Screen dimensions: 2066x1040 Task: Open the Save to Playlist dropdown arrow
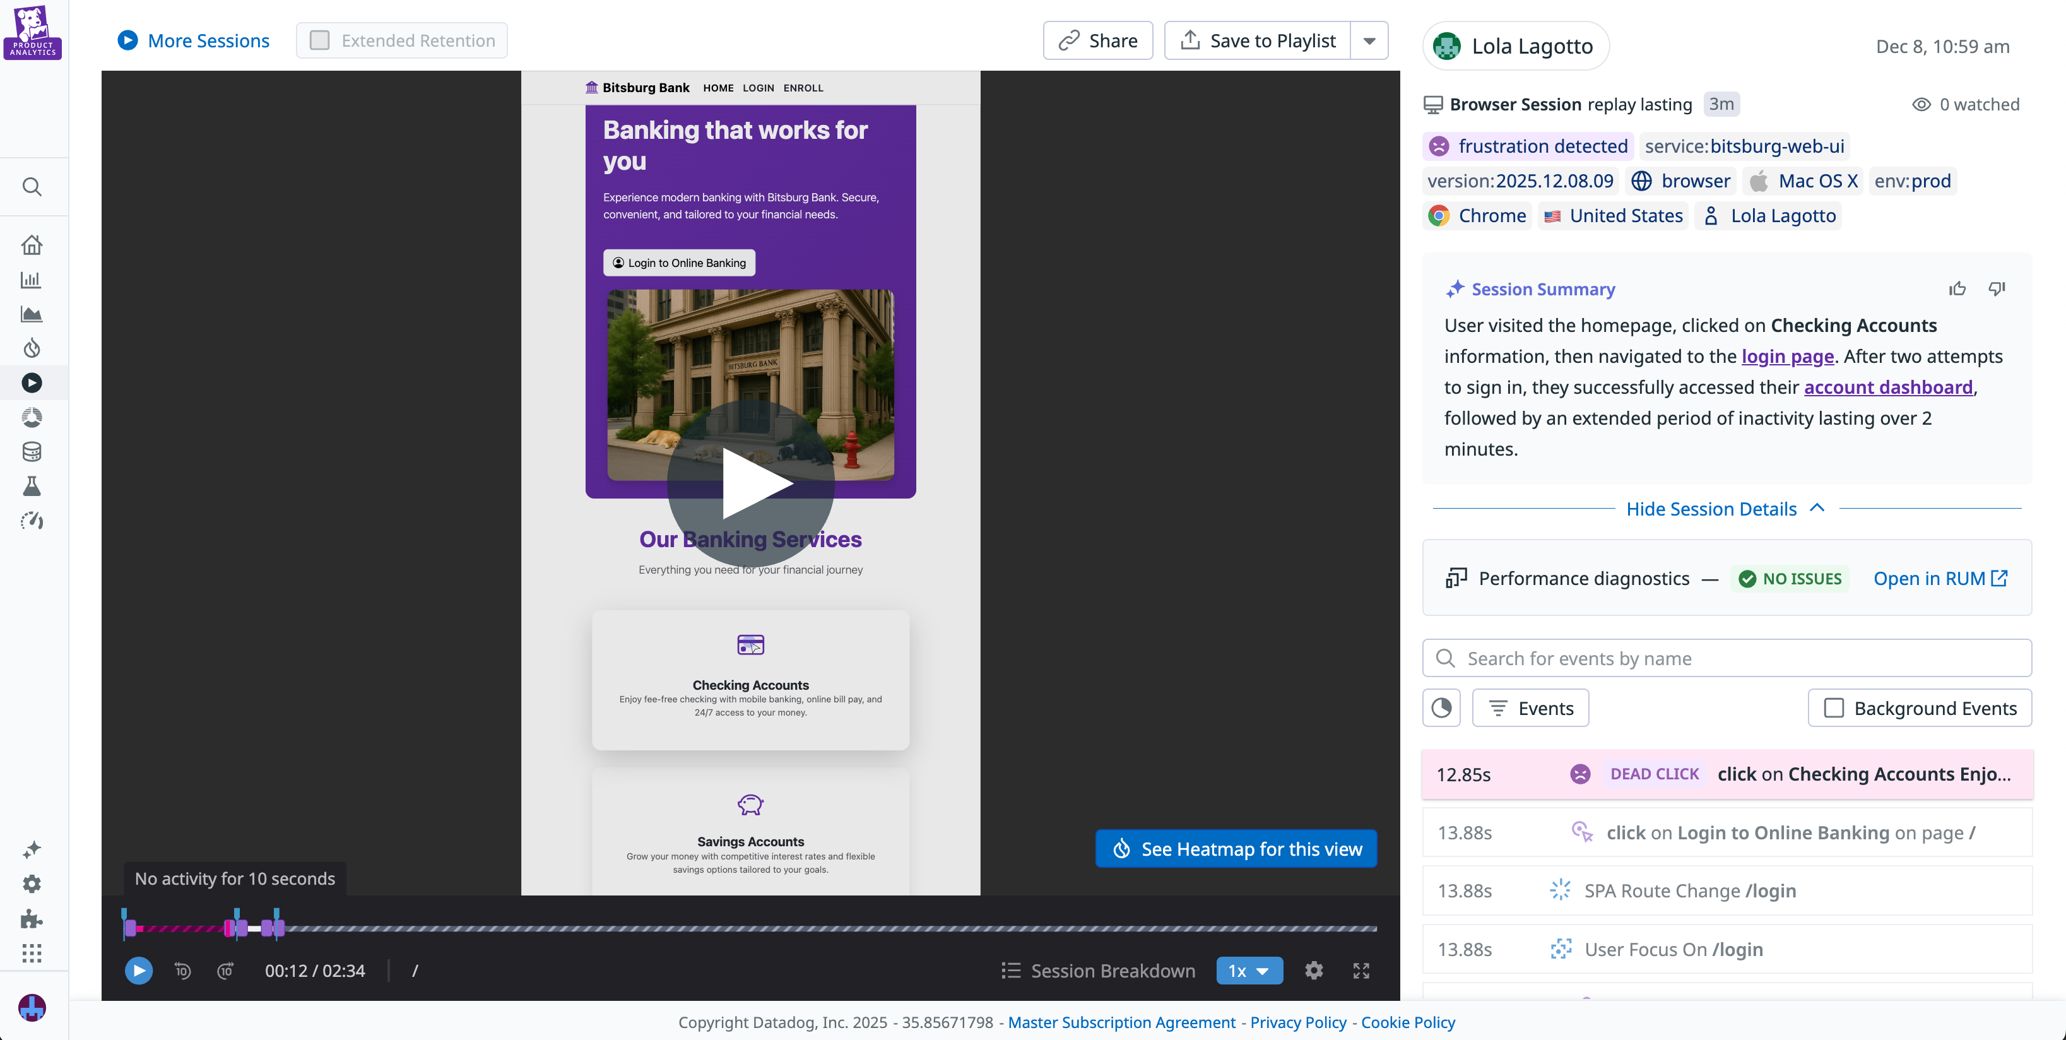click(1371, 40)
